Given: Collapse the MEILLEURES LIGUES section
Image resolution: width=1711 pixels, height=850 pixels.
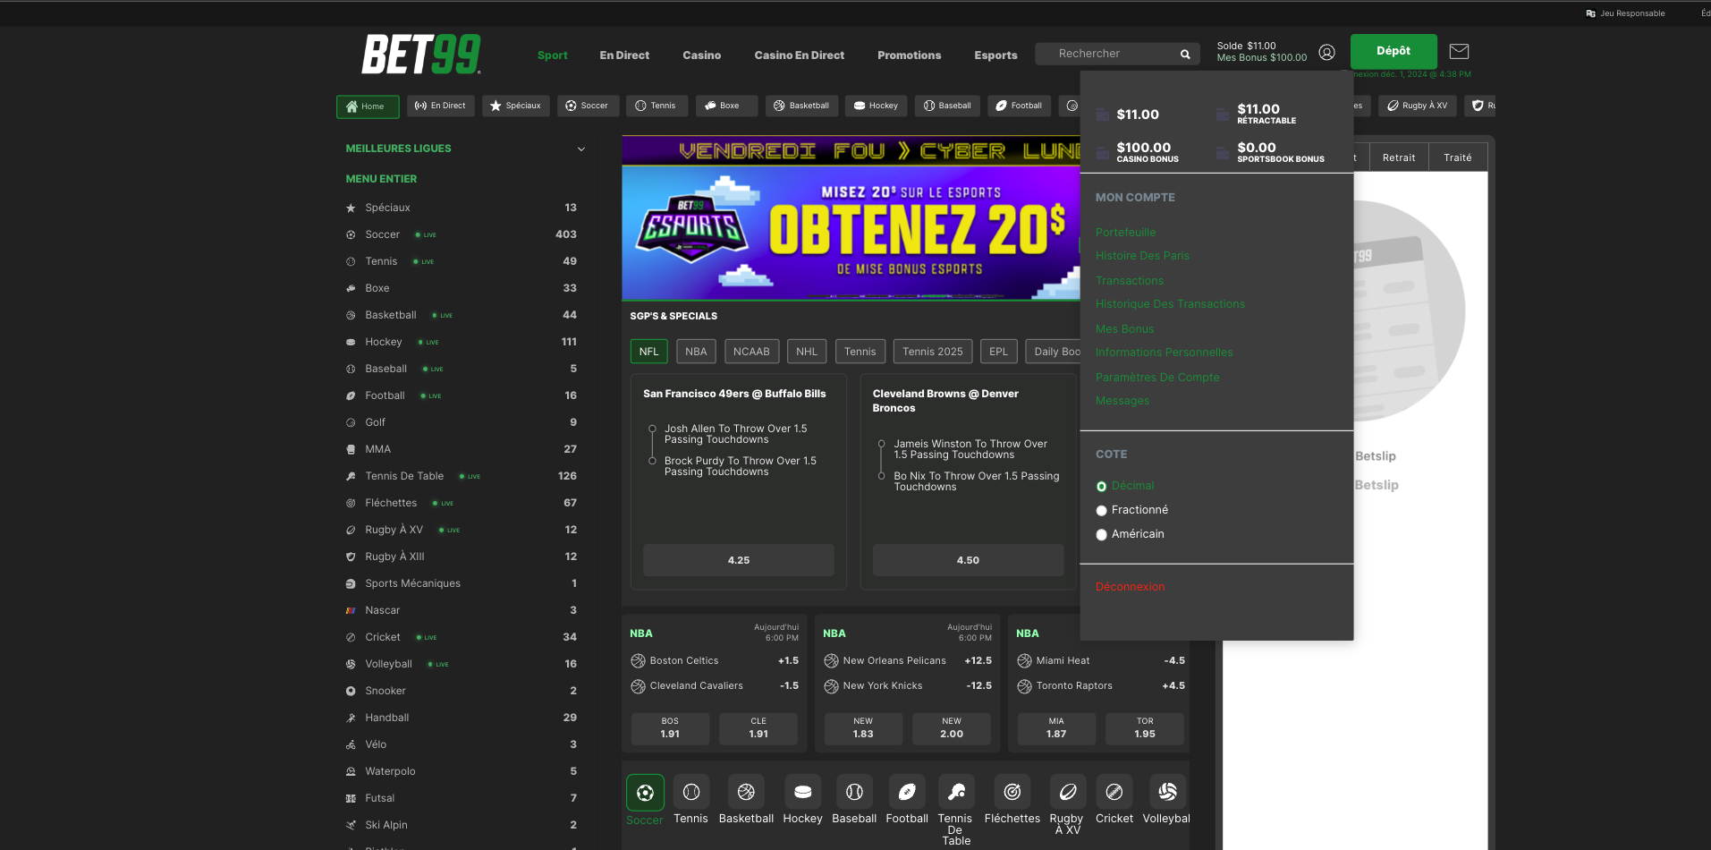Looking at the screenshot, I should 581,149.
